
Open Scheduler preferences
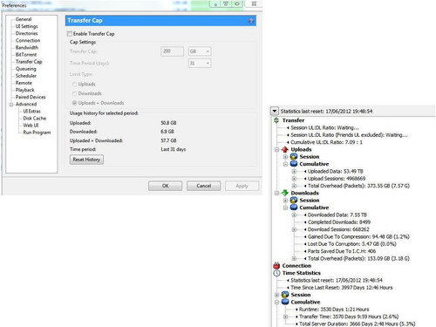click(26, 76)
